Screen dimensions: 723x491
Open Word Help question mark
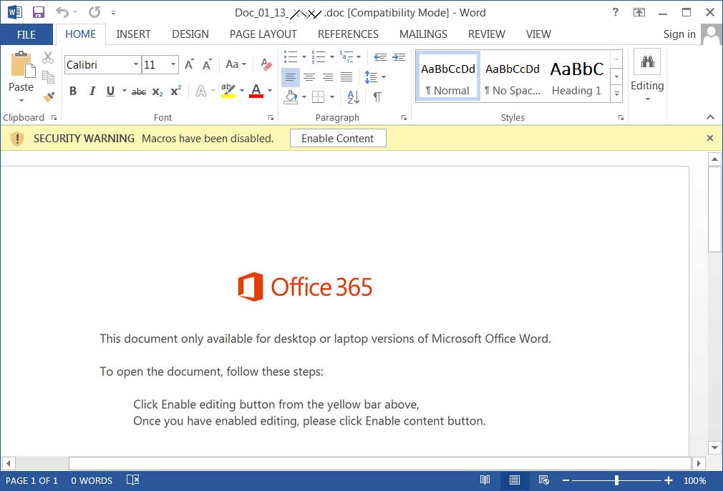[615, 12]
